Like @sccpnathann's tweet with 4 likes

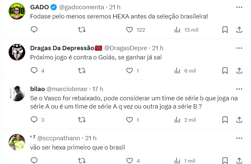(130, 161)
